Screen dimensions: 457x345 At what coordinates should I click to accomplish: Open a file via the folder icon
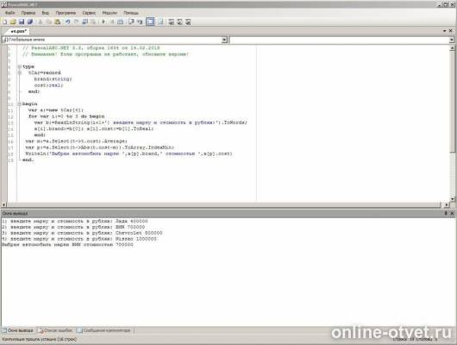click(13, 22)
